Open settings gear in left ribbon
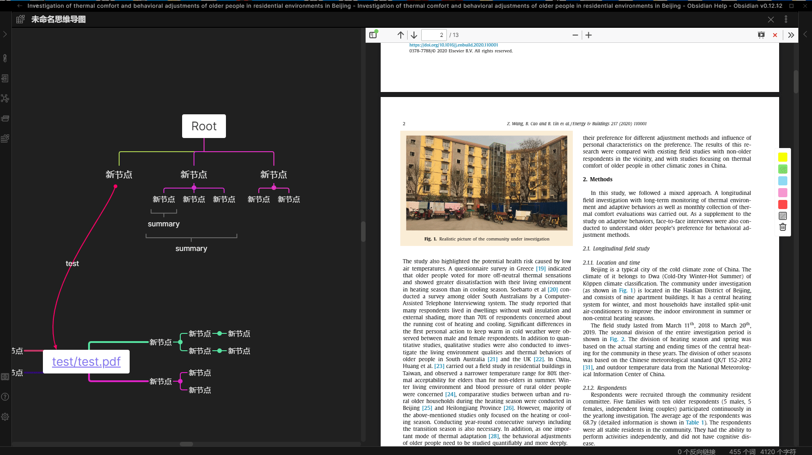The width and height of the screenshot is (812, 455). click(5, 417)
